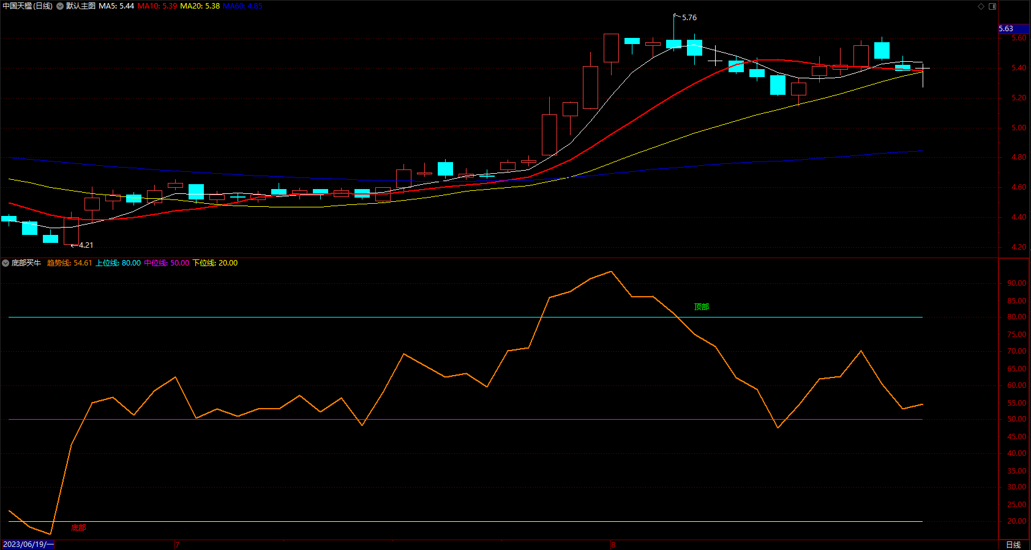Click the 4.21 low price marker
The width and height of the screenshot is (1031, 550).
click(x=86, y=245)
